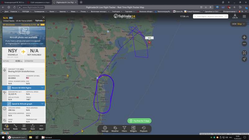The width and height of the screenshot is (249, 140).
Task: Click the aircraft photo placeholder
Action: tap(24, 37)
